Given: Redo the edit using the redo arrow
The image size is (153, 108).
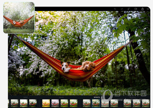Looking at the screenshot, I should (x=122, y=9).
